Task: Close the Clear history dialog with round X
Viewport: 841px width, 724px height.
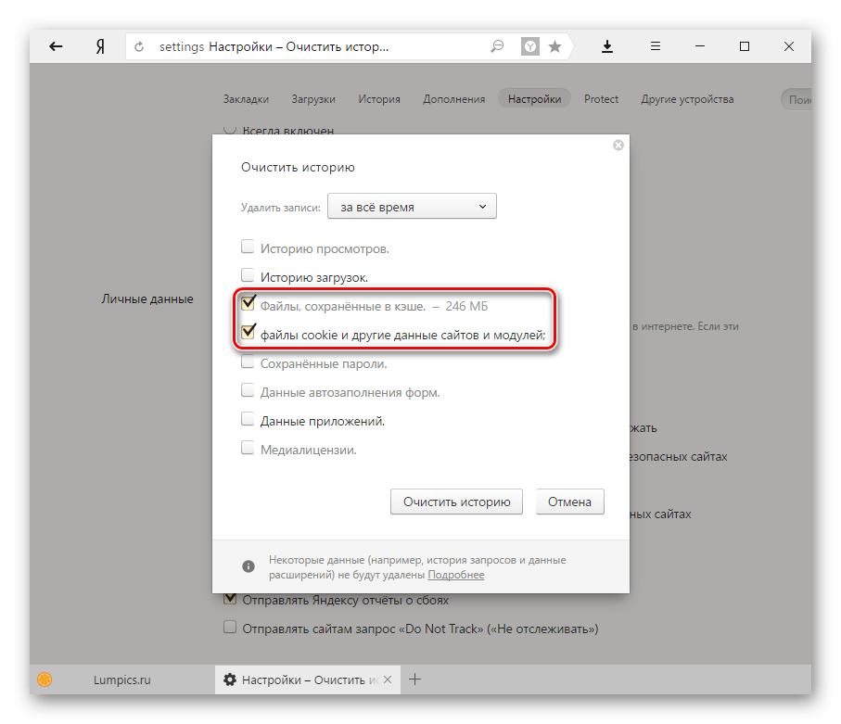Action: [618, 146]
